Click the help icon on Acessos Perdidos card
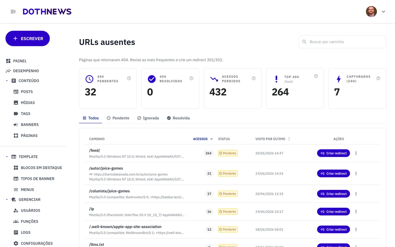This screenshot has height=247, width=395. pyautogui.click(x=254, y=79)
